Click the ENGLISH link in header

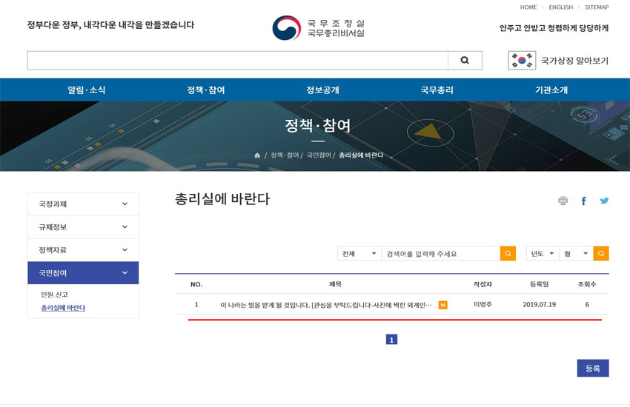tap(560, 7)
